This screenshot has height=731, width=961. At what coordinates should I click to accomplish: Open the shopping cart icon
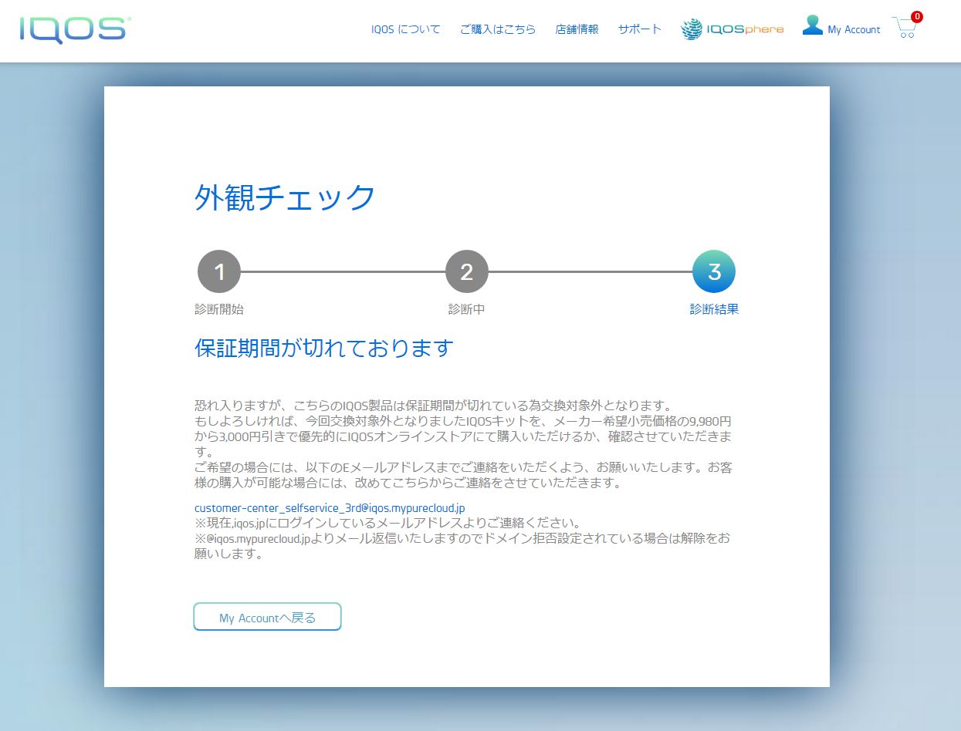point(905,28)
